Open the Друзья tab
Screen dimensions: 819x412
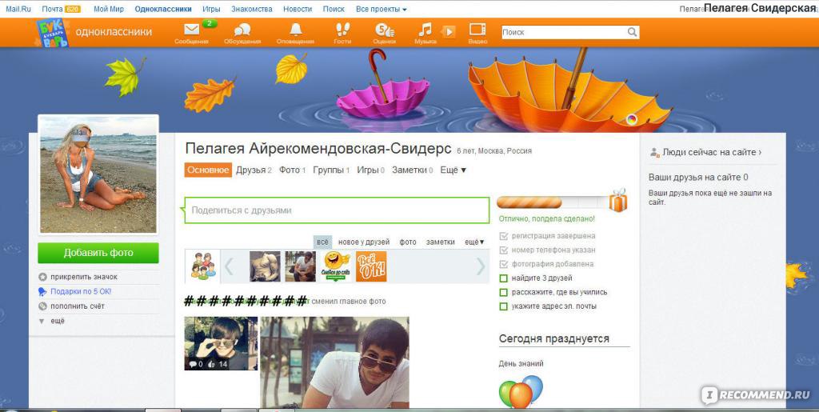coord(254,170)
